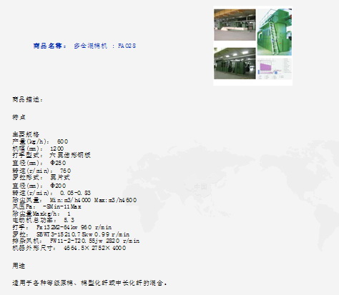The height and width of the screenshot is (295, 339).
Task: Select the '机器外形尺寸:' dimensions line
Action: coord(69,248)
